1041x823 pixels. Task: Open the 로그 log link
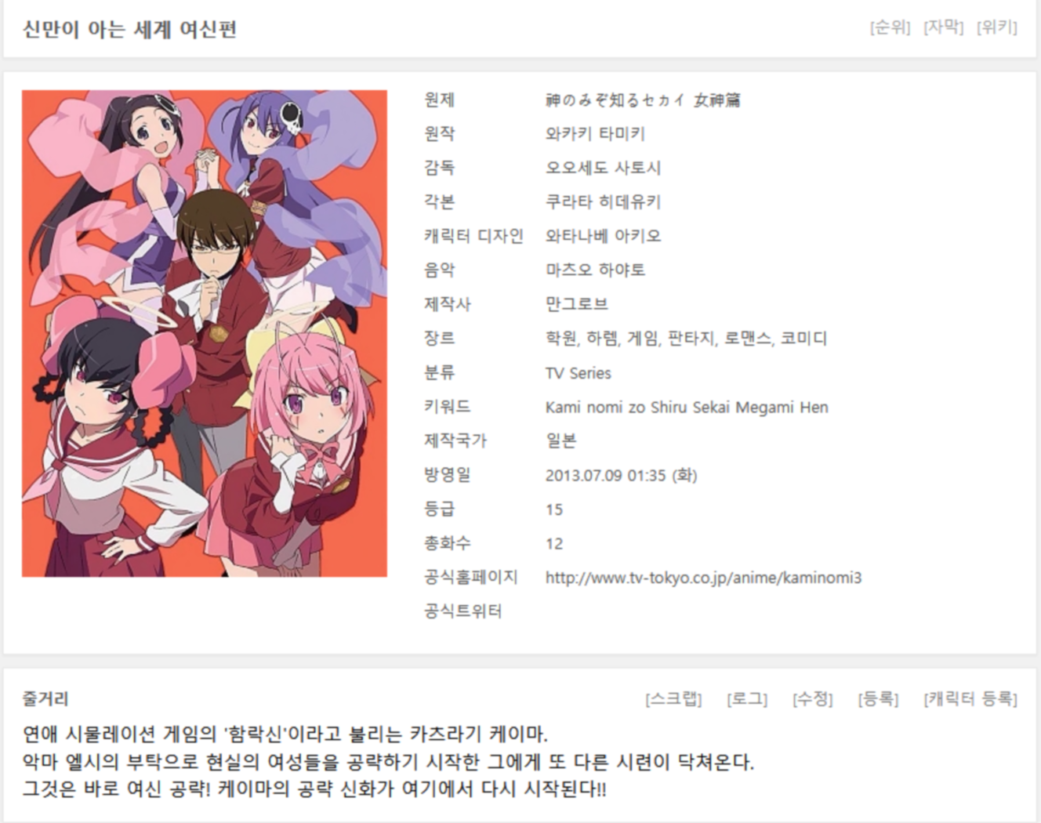pyautogui.click(x=747, y=698)
